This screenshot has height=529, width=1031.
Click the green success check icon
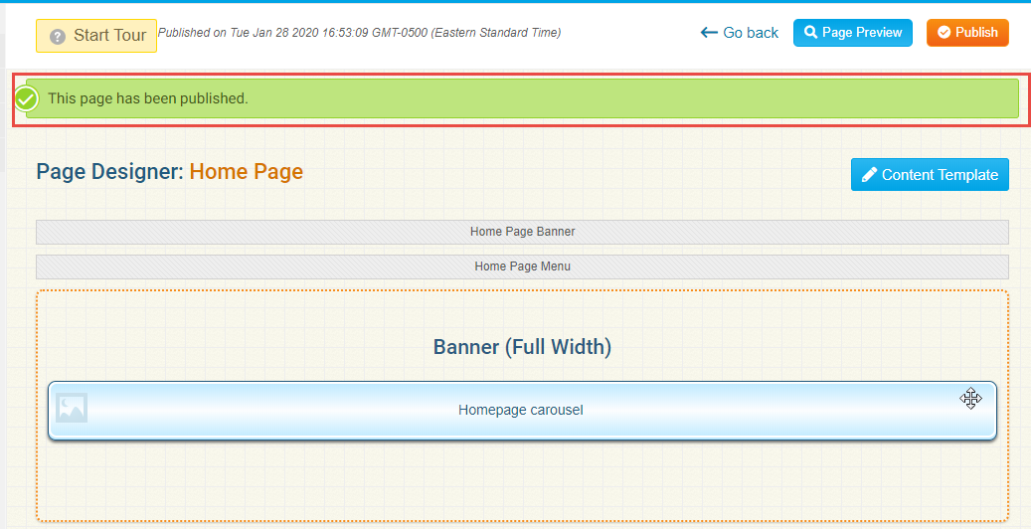27,98
